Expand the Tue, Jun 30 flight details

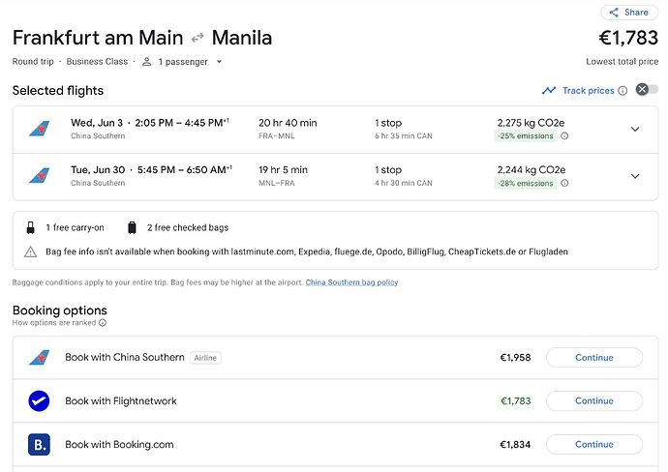635,176
